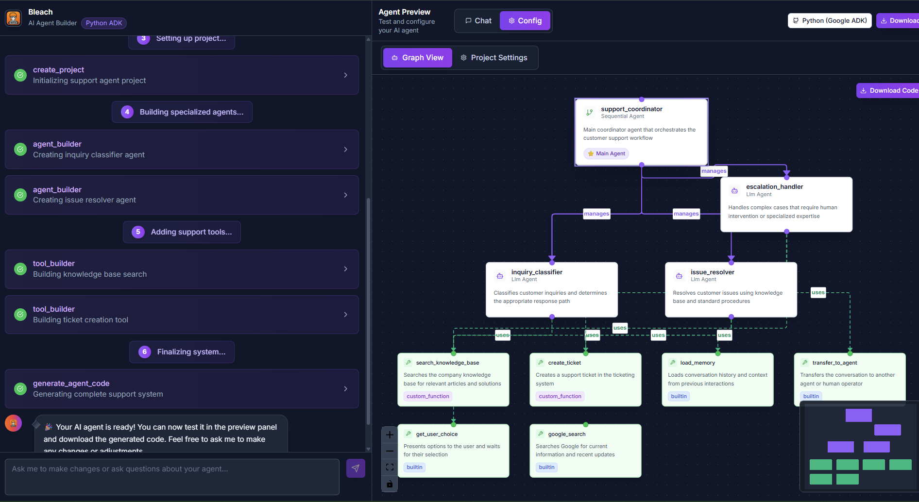Screen dimensions: 919x502
Task: Click the load_memory builtin tag
Action: [679, 396]
